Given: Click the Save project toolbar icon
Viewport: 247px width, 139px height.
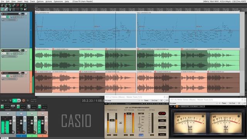Looking at the screenshot, I should (x=10, y=5).
